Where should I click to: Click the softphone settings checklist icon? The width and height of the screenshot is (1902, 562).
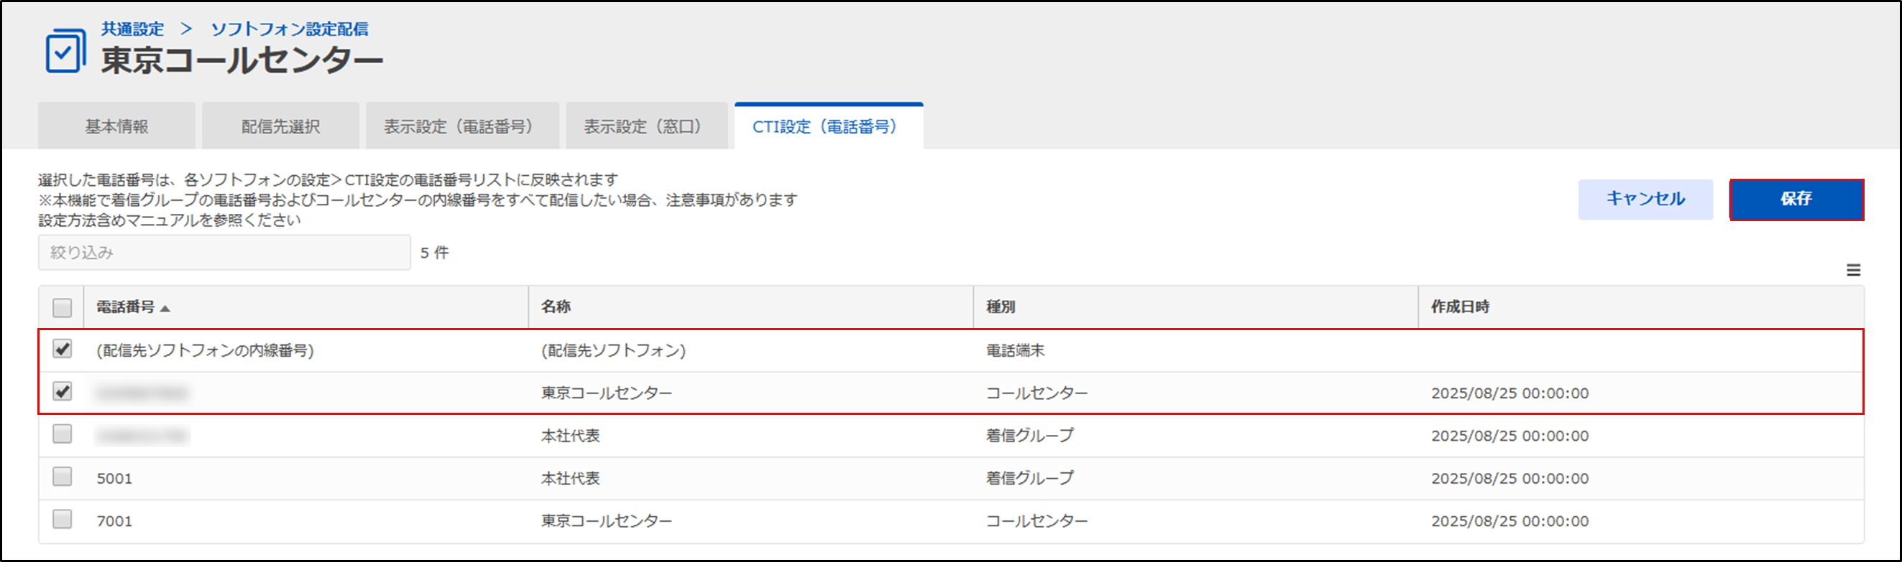pos(65,51)
